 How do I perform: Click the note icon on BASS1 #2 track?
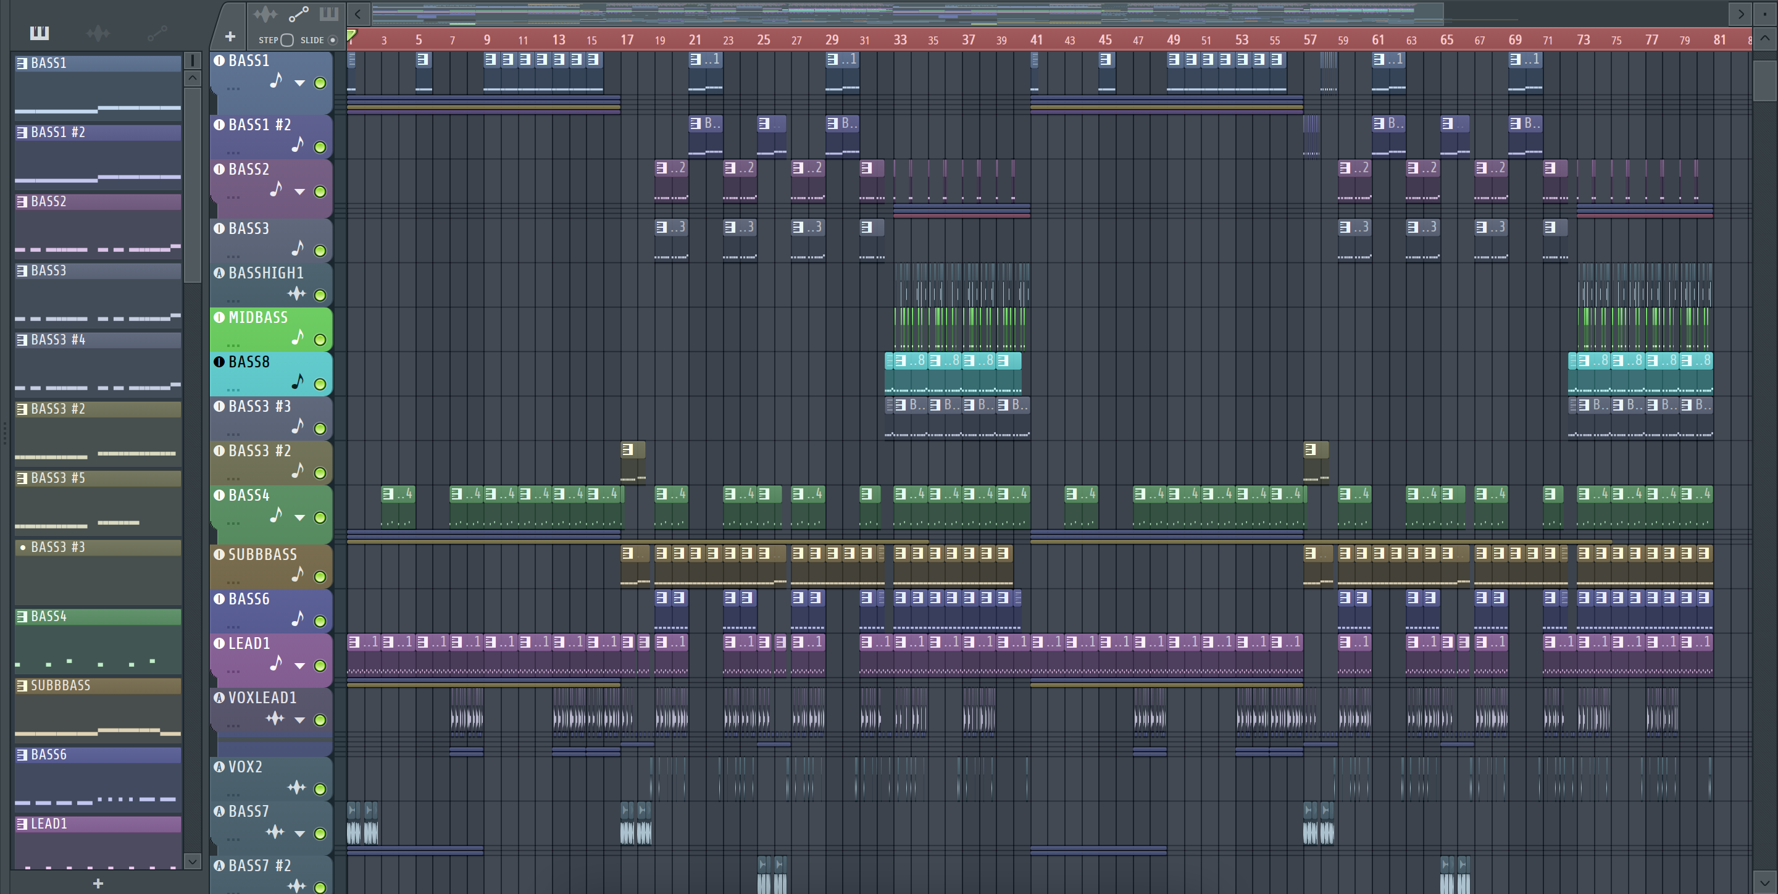point(298,144)
